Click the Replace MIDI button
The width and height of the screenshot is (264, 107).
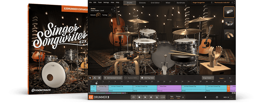click(131, 78)
